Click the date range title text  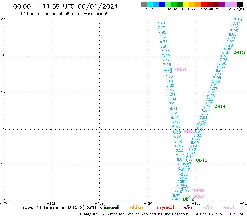[65, 6]
